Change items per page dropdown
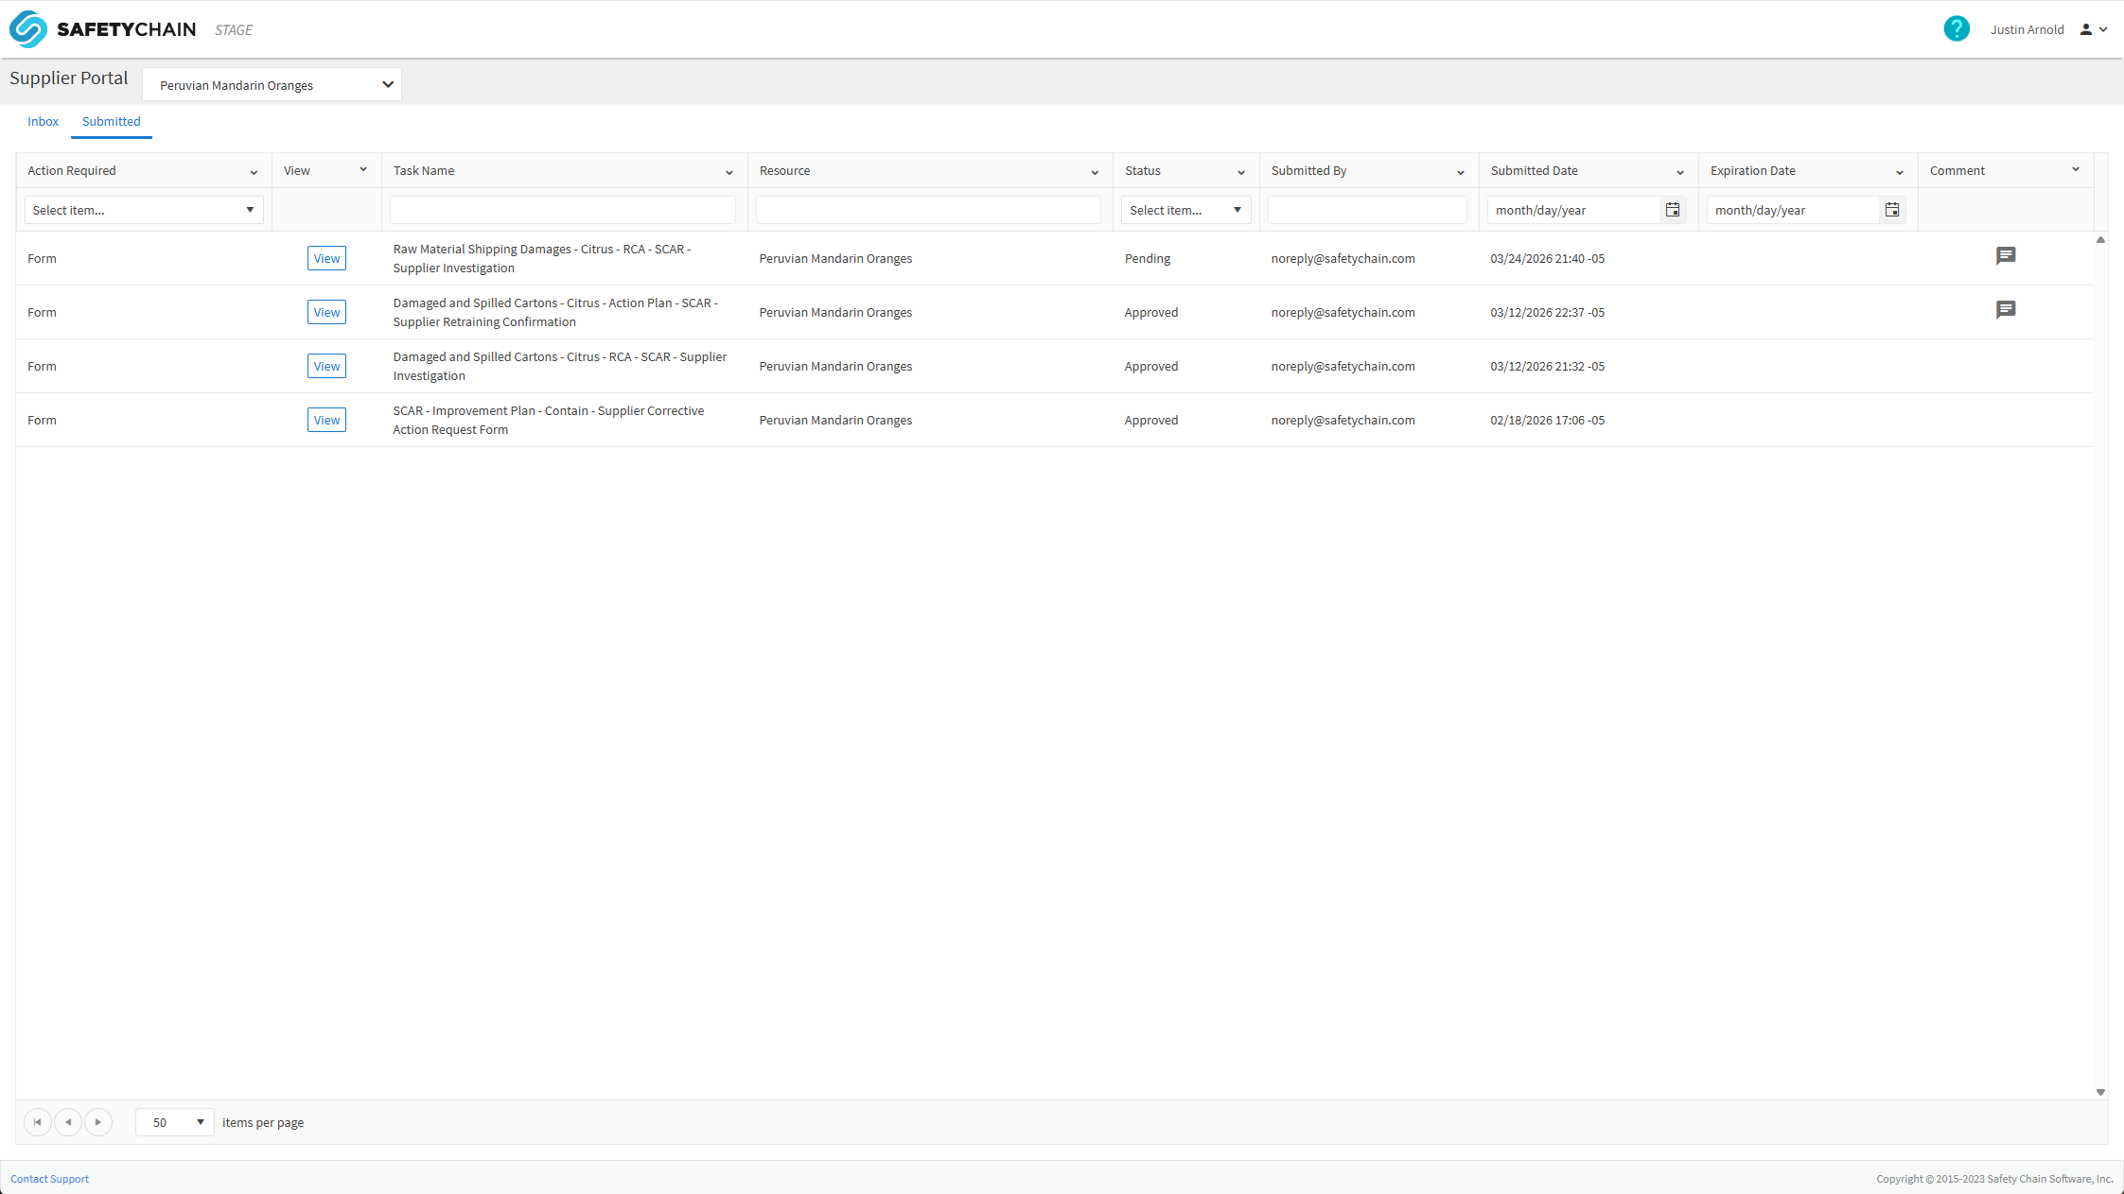2124x1194 pixels. pyautogui.click(x=175, y=1122)
